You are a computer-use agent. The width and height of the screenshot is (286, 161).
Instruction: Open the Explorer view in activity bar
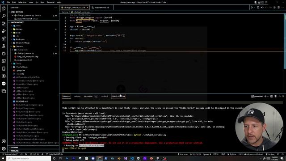click(x=4, y=8)
